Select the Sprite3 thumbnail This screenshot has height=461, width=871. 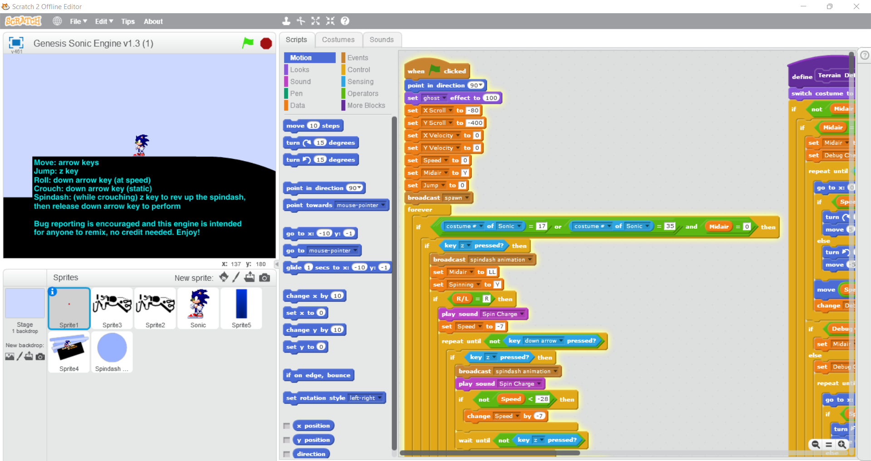[112, 308]
